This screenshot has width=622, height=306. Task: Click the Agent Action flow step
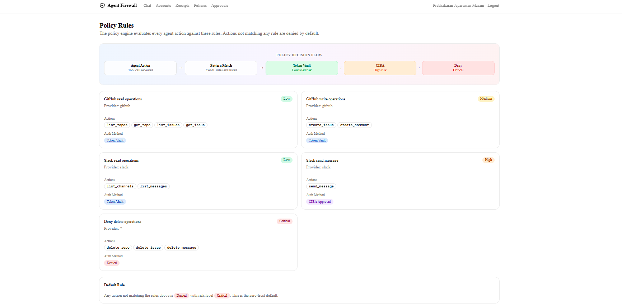140,68
